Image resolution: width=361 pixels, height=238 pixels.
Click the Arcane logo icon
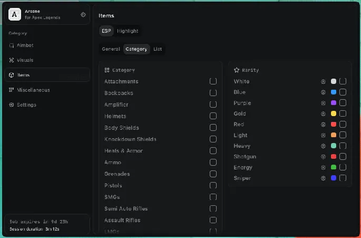[15, 15]
